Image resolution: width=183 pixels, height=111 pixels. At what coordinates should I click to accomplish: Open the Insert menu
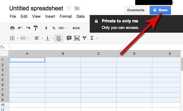point(50,16)
